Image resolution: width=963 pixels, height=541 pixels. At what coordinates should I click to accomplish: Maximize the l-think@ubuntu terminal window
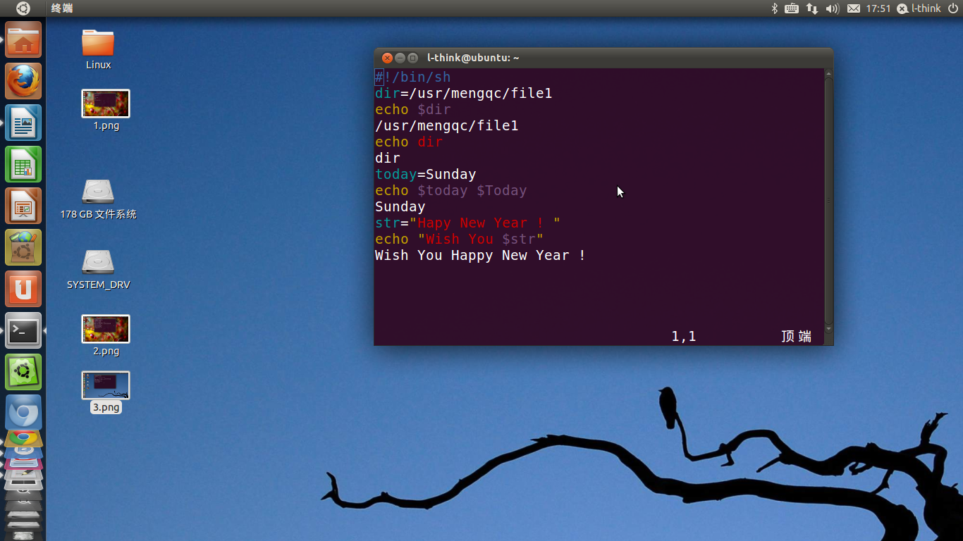point(412,58)
